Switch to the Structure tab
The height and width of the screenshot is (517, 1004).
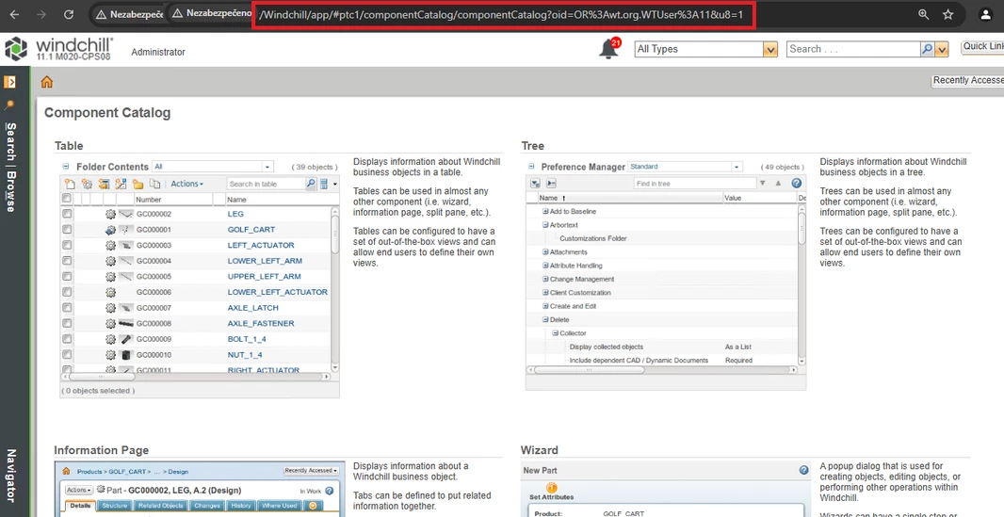[115, 506]
